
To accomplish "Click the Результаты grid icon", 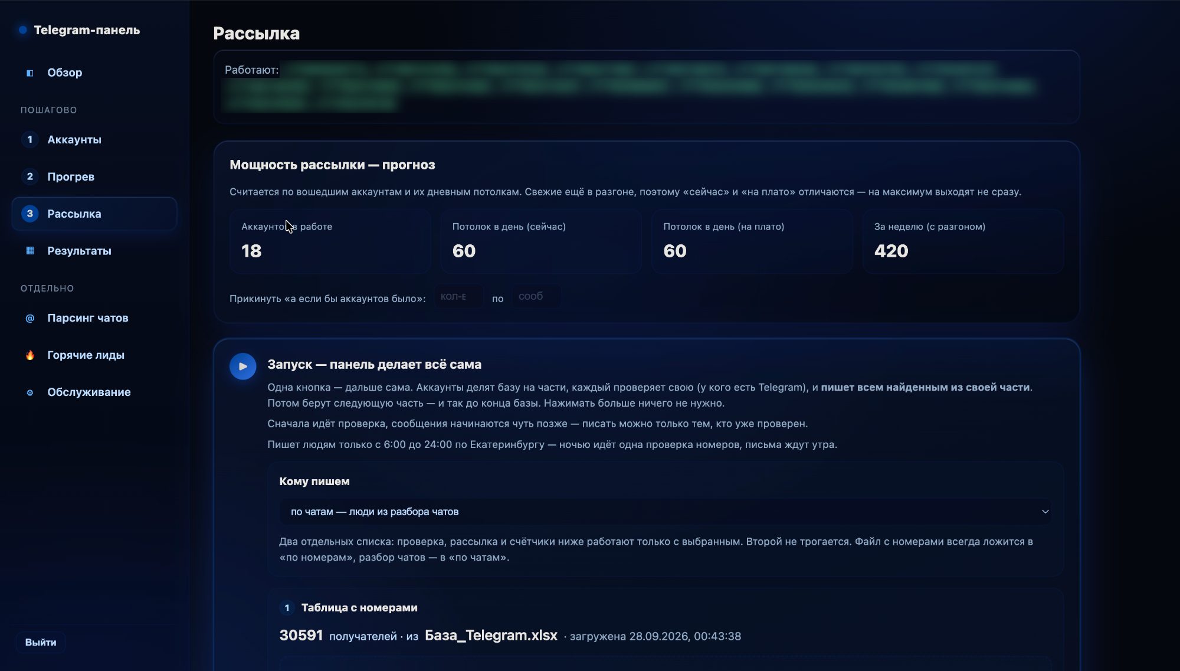I will coord(30,251).
